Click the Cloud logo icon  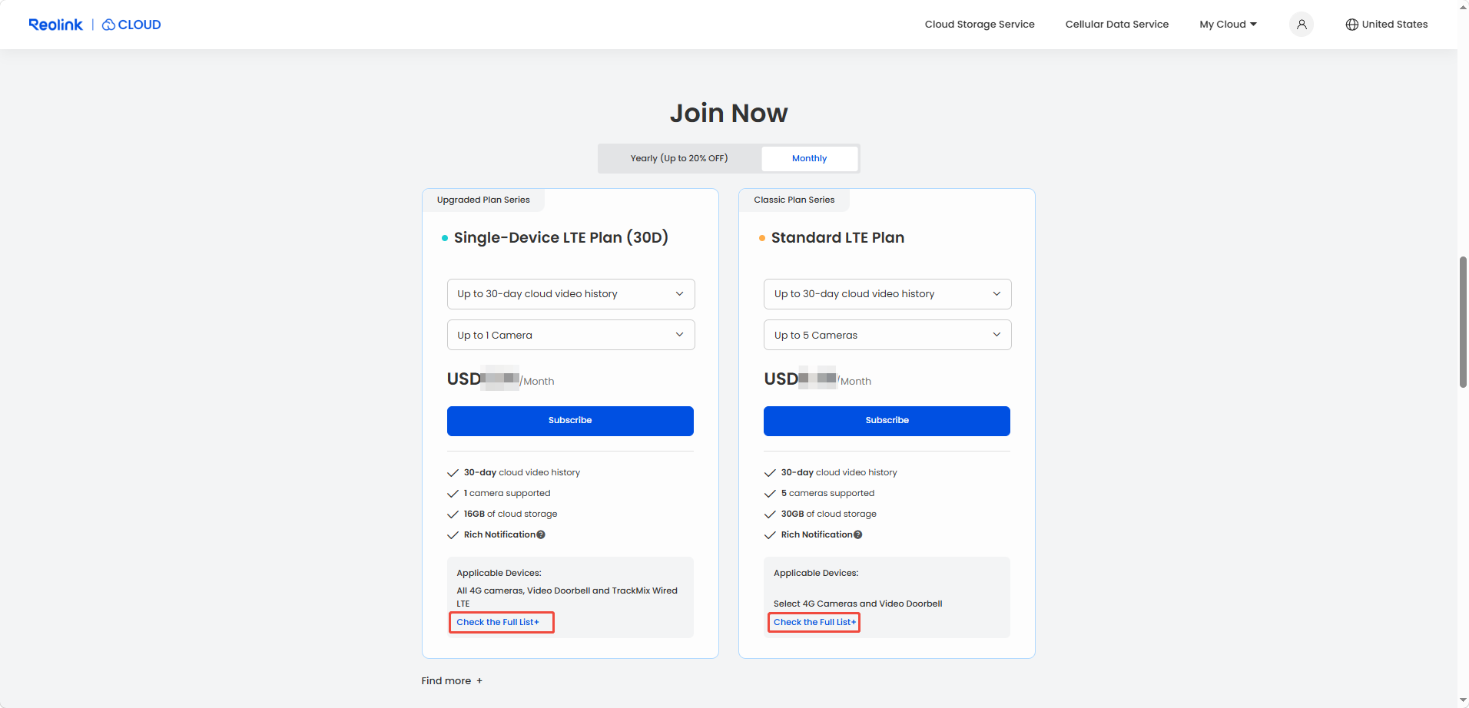click(109, 25)
